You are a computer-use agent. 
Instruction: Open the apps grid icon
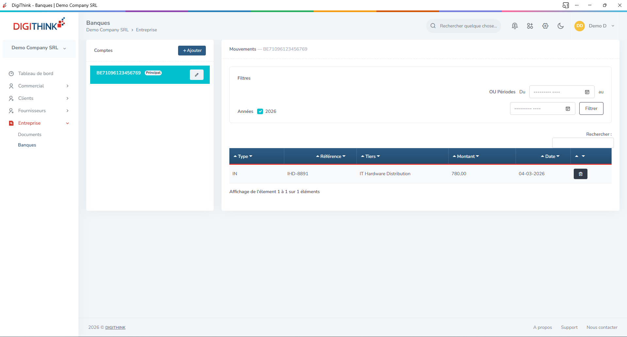click(530, 26)
